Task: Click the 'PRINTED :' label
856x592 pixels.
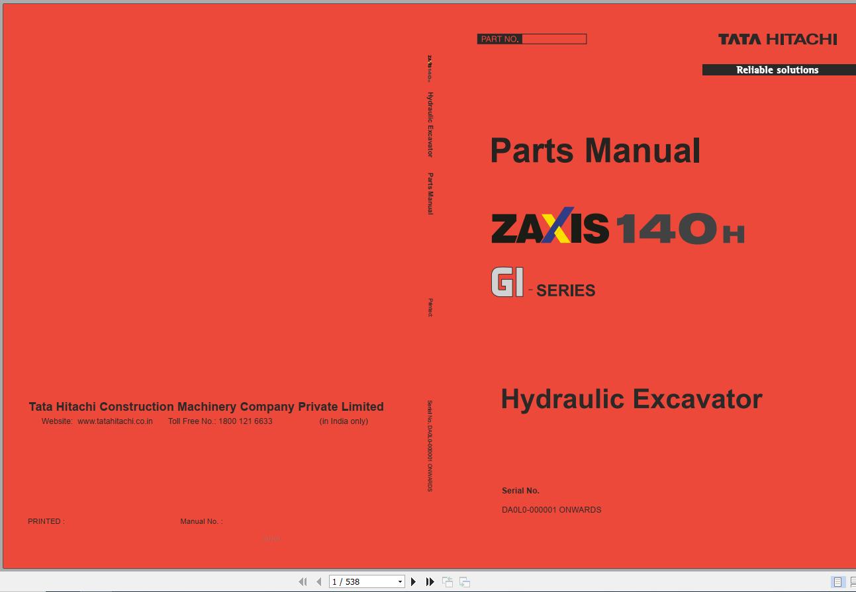Action: tap(46, 521)
